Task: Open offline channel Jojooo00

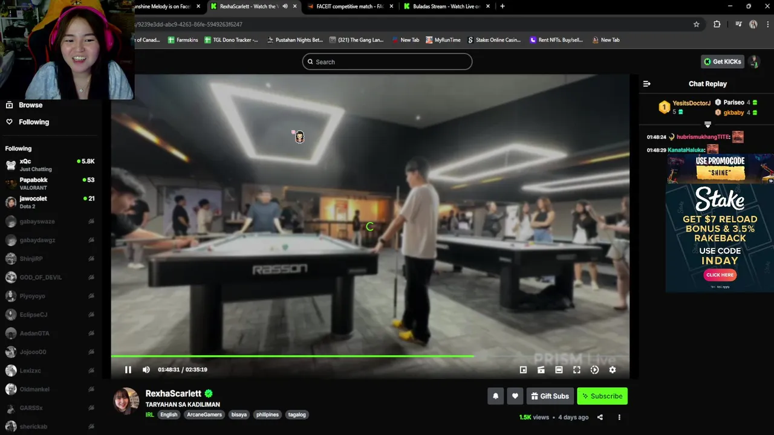Action: 51,352
